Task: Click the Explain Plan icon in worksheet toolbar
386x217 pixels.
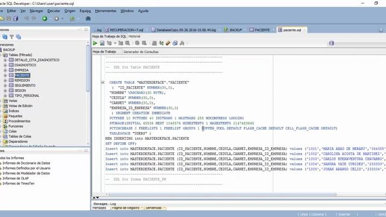Action: (109, 43)
